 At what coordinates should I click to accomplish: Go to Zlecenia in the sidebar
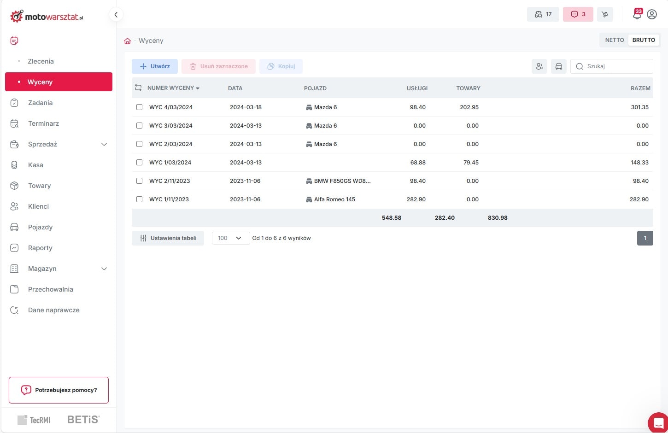click(41, 61)
